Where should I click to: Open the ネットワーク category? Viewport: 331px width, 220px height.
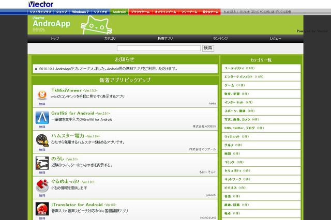[261, 179]
